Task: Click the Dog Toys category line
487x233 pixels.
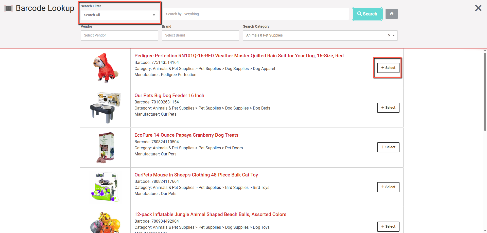Action: [202, 227]
